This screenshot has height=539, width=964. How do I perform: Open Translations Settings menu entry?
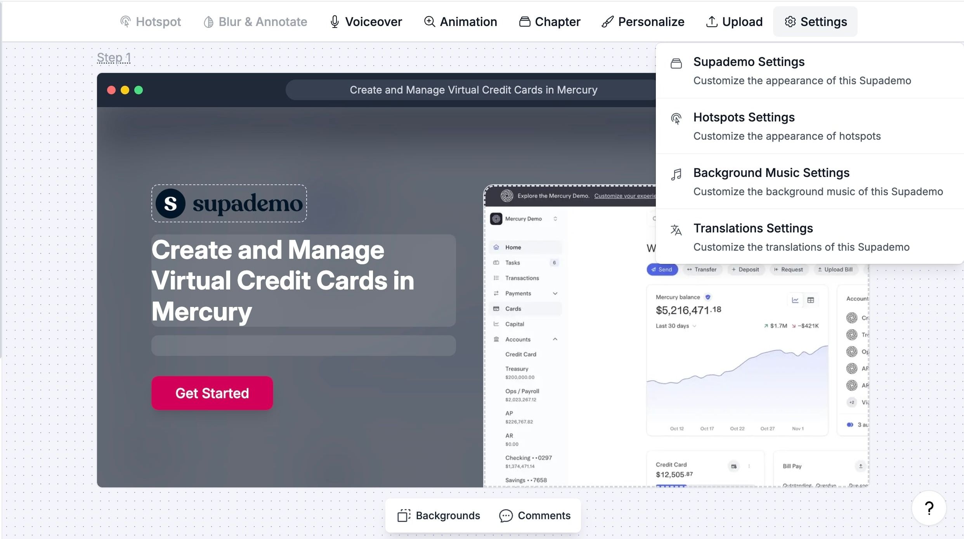pos(810,237)
